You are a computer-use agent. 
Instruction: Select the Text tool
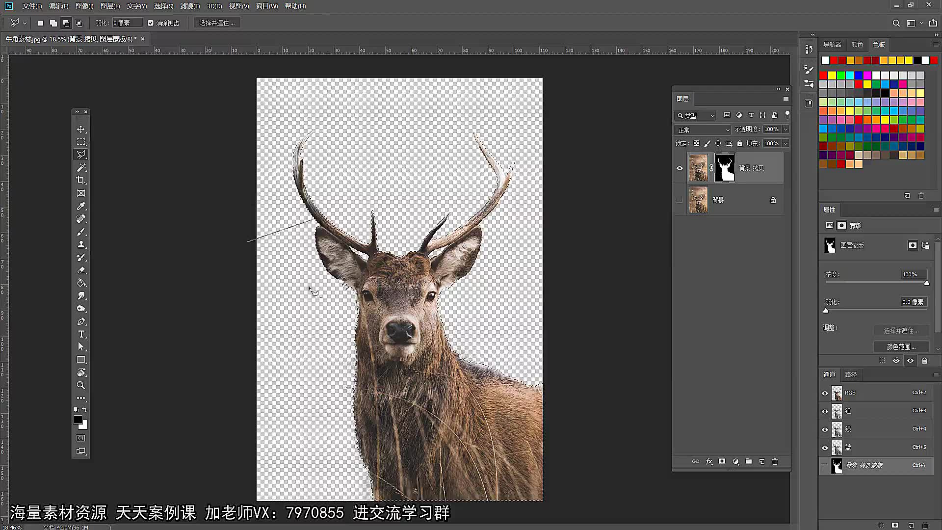point(81,334)
